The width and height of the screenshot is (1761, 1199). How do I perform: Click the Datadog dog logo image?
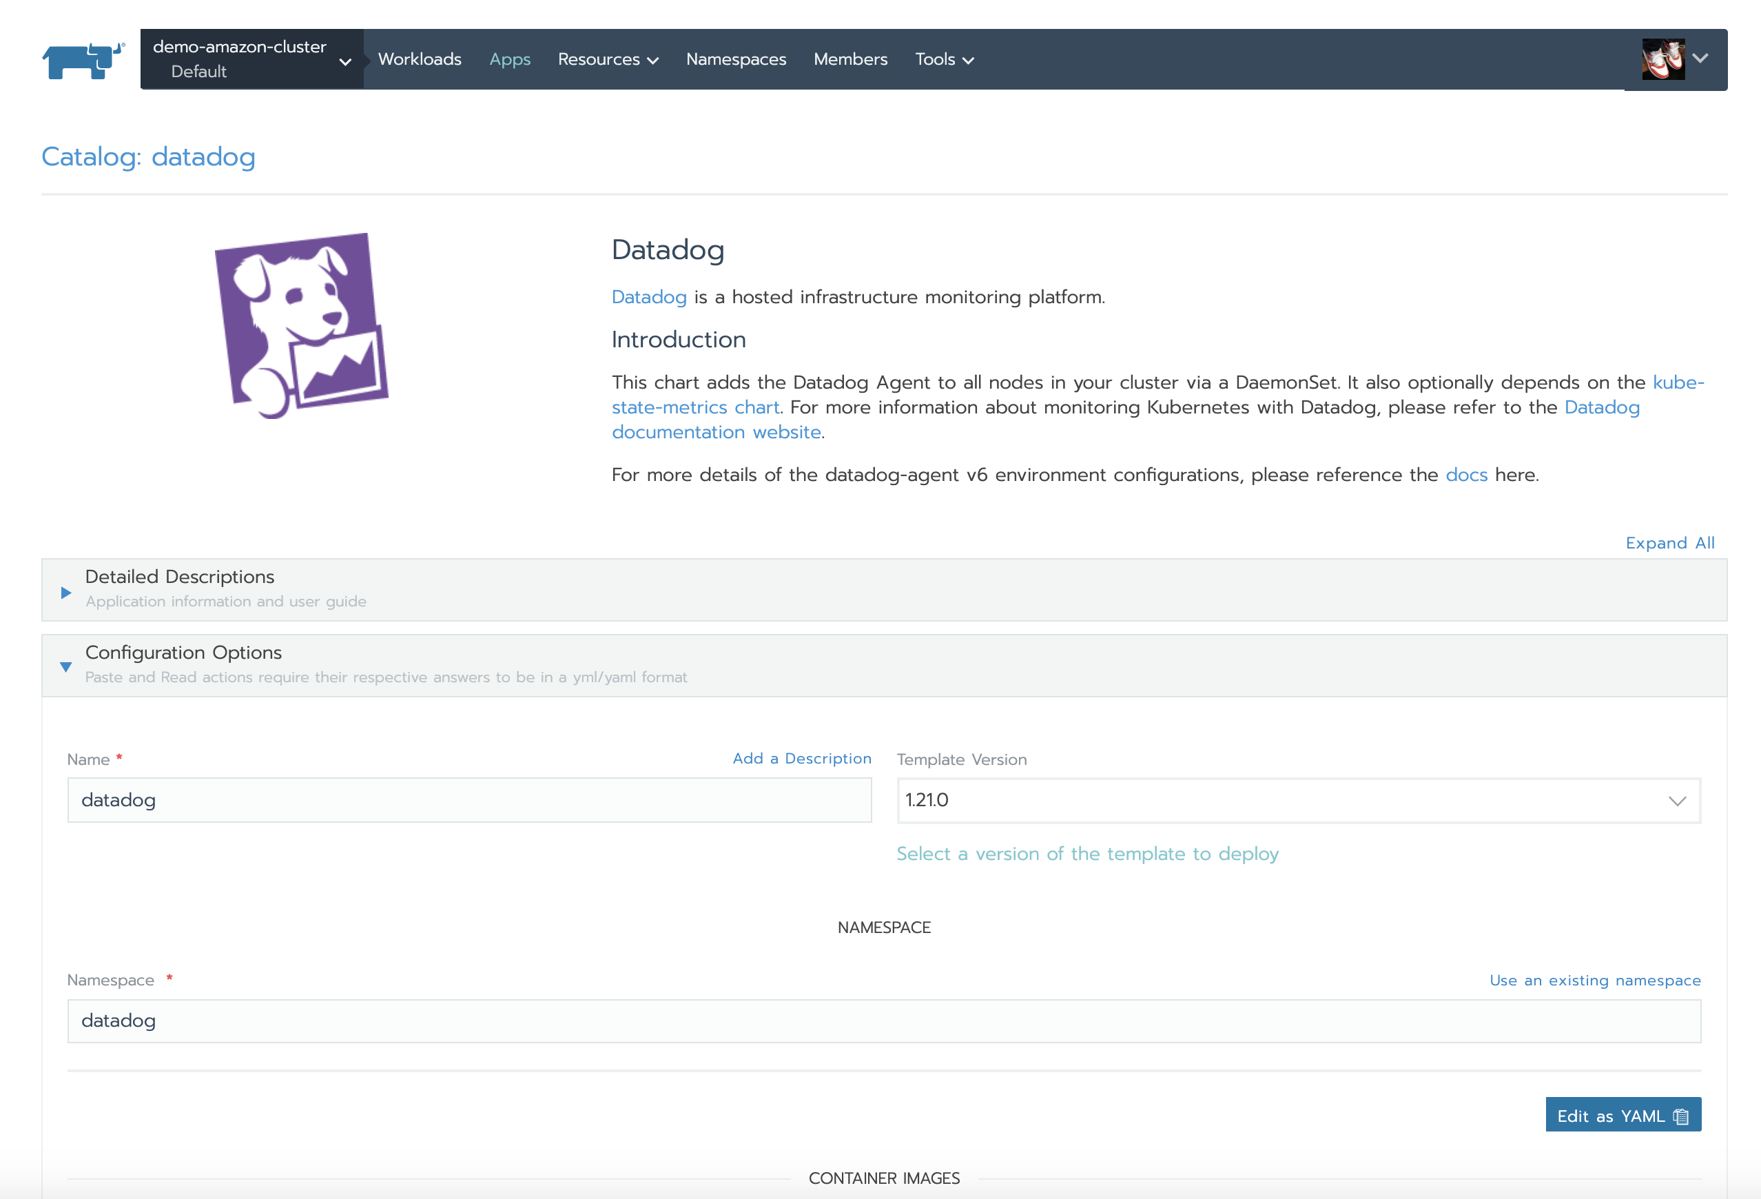tap(301, 325)
